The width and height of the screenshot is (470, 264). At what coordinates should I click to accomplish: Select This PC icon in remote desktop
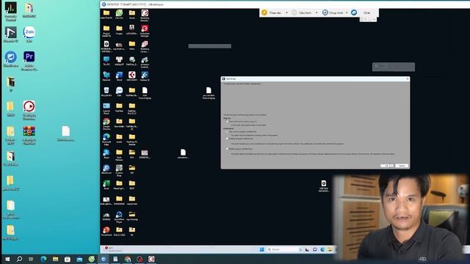tap(106, 59)
